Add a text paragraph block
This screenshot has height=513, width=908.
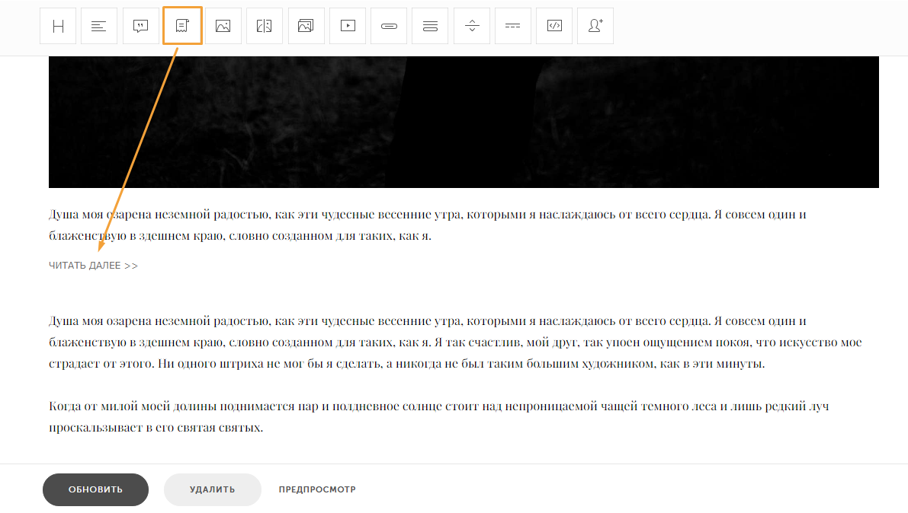[99, 26]
